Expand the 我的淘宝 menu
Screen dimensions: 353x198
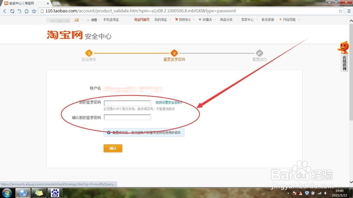(162, 20)
